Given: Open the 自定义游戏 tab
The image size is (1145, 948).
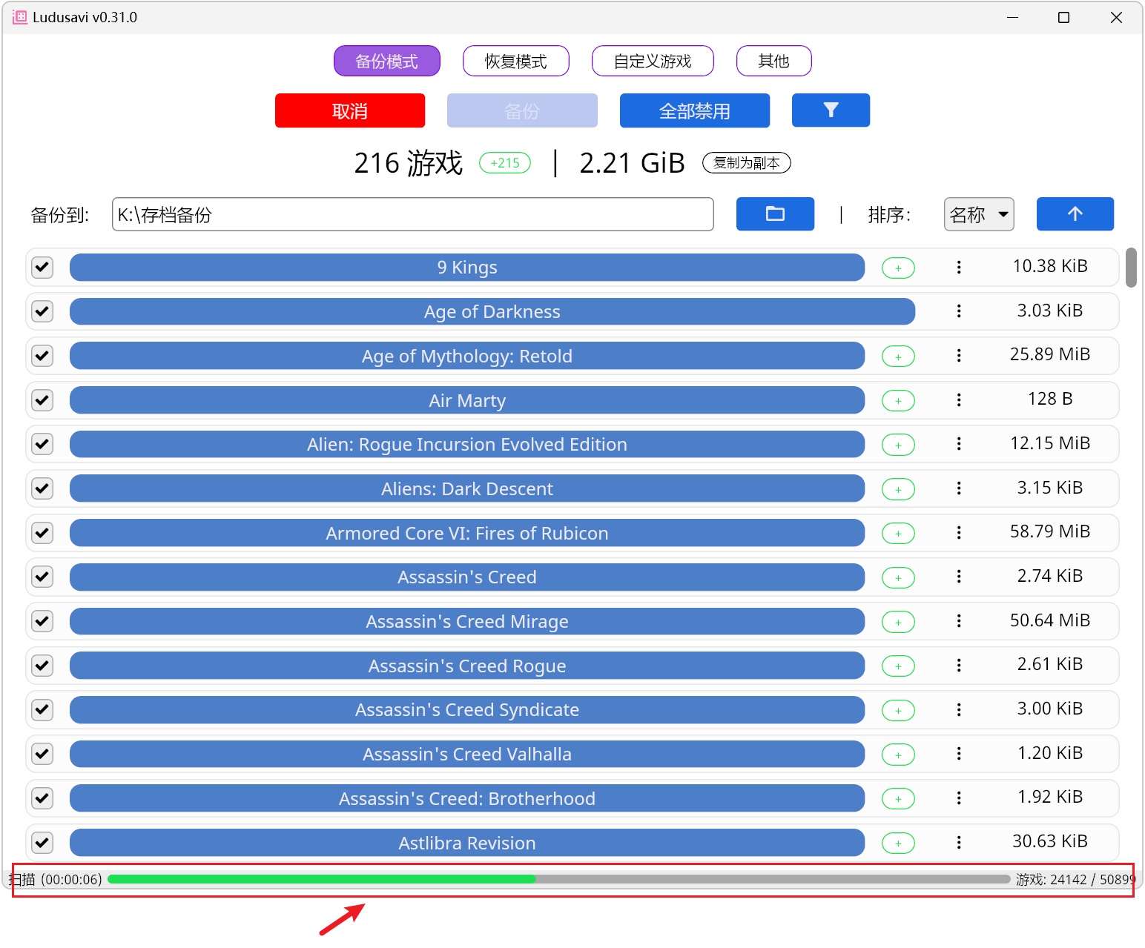Looking at the screenshot, I should [x=653, y=61].
